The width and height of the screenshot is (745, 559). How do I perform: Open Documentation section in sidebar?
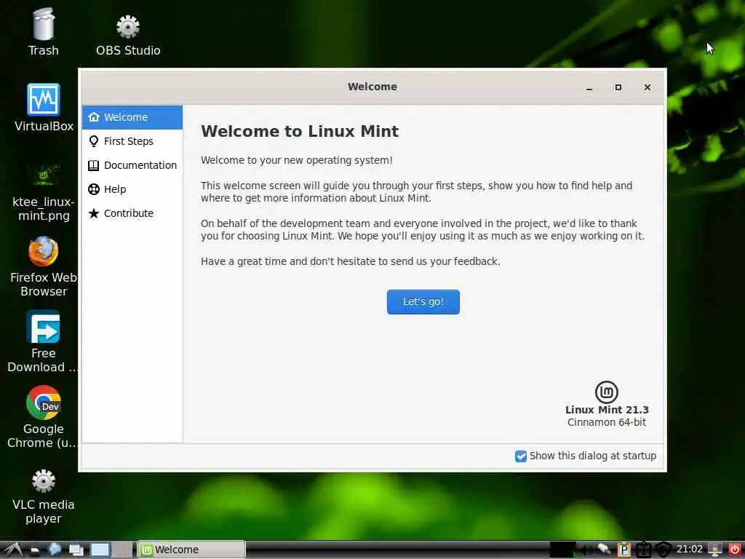[x=132, y=165]
